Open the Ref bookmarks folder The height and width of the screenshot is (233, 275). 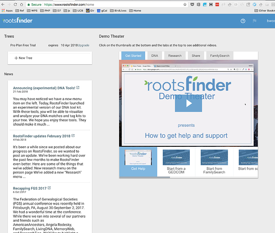(20, 11)
